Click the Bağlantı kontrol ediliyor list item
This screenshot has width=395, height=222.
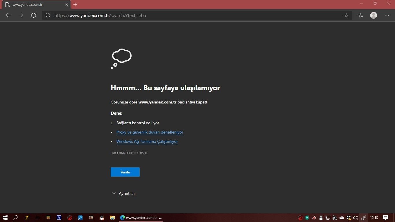point(138,123)
